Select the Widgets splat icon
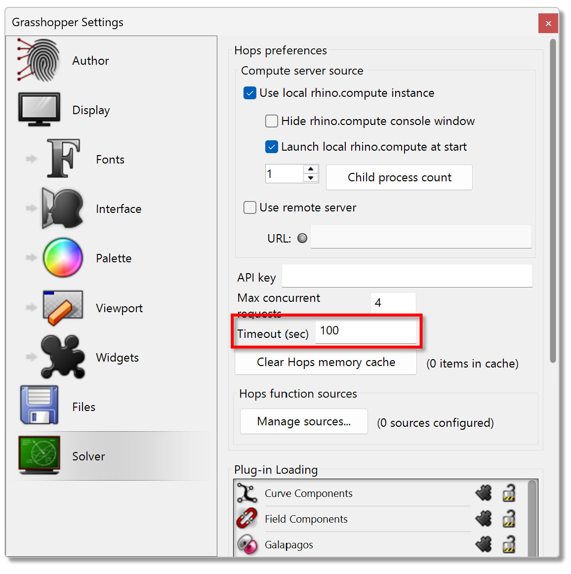The height and width of the screenshot is (574, 571). click(63, 357)
